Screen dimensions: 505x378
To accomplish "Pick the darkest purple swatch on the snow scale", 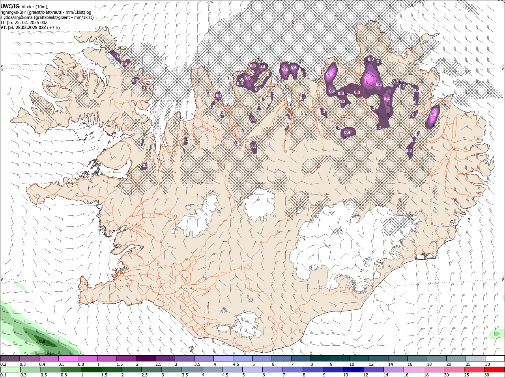I will pos(146,359).
